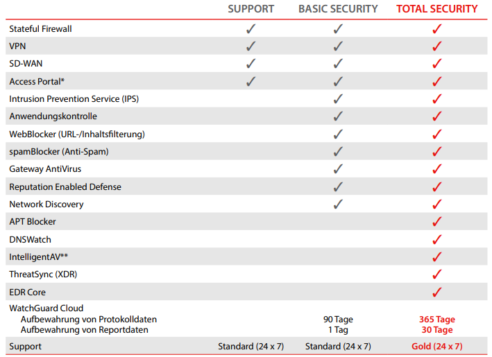
Task: Click Basic Security checkmark for Gateway AntiVirus
Action: 338,169
